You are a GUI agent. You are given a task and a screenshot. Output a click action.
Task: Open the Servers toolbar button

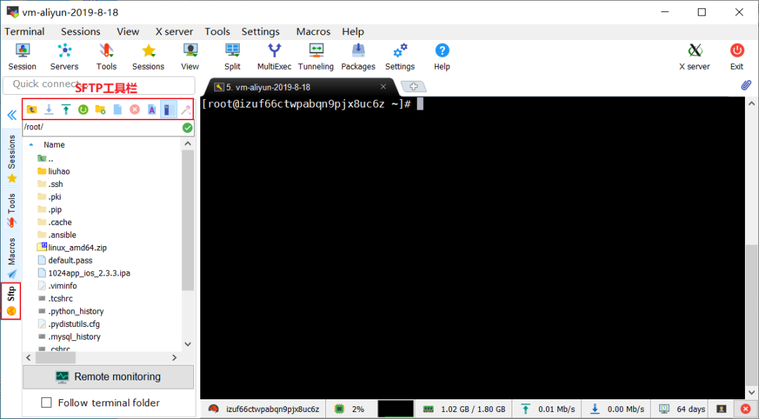point(65,57)
